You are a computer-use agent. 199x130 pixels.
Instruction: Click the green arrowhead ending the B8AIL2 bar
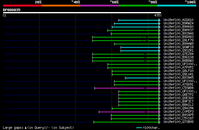pyautogui.click(x=160, y=105)
